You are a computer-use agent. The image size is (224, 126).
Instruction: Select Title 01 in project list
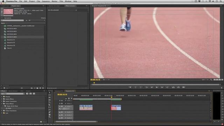click(x=9, y=48)
